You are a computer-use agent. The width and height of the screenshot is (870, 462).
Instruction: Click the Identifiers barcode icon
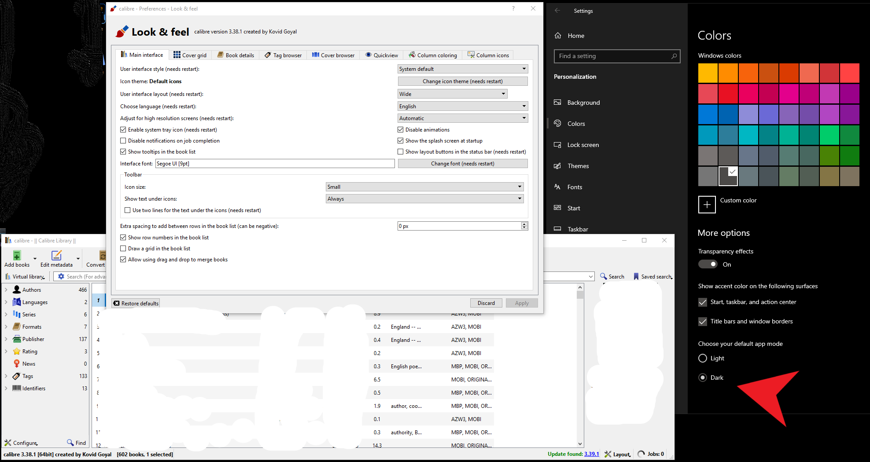coord(17,388)
